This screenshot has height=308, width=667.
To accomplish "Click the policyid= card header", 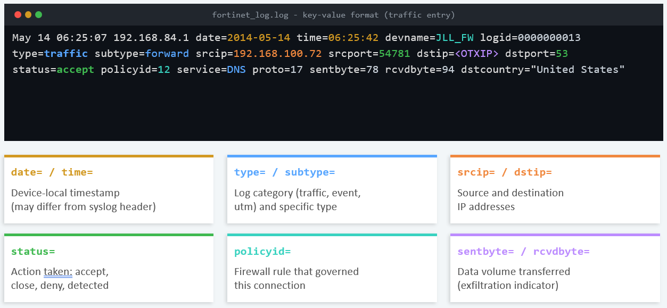I will 261,251.
